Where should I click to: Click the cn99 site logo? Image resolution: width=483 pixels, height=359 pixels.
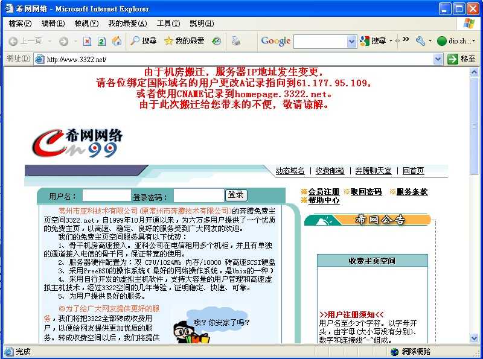click(x=77, y=143)
